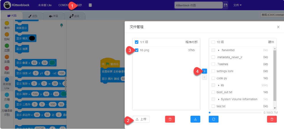
Task: Select the code.py file name
Action: point(222,78)
